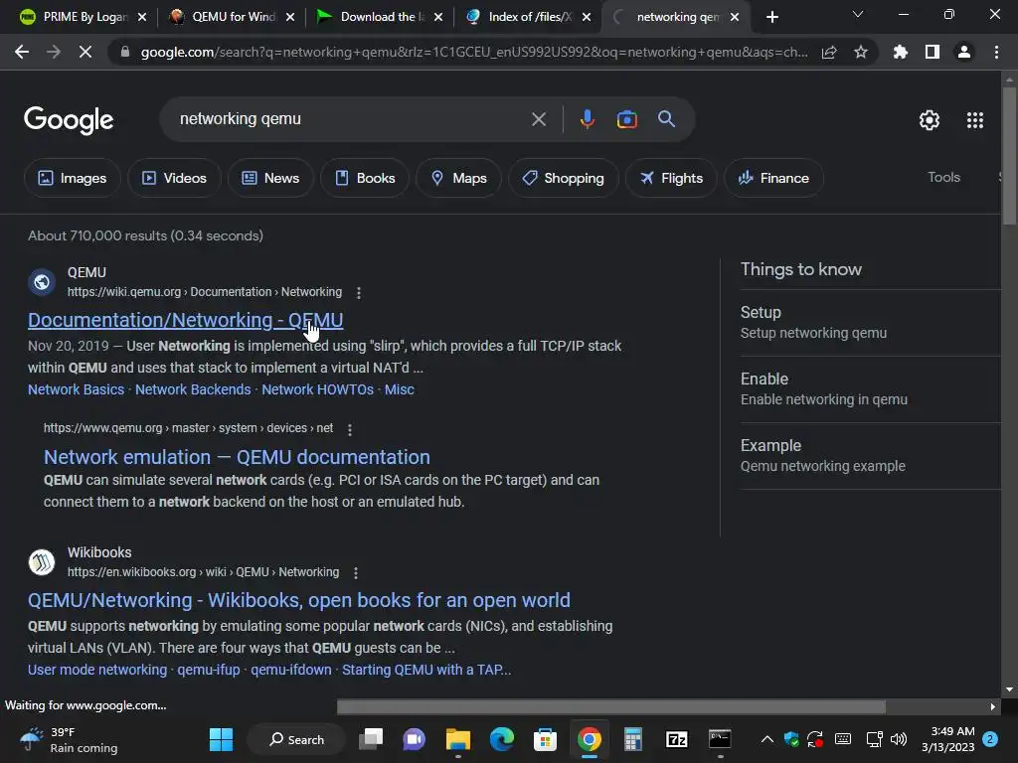Expand Qemu networking example item
This screenshot has width=1018, height=763.
(x=870, y=456)
